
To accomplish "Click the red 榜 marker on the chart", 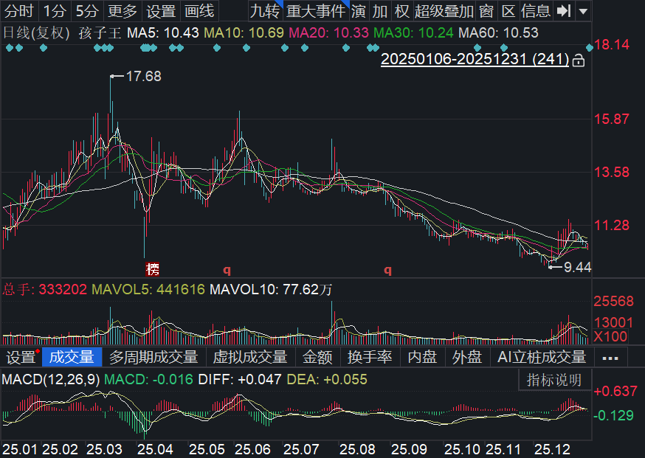I will 153,269.
